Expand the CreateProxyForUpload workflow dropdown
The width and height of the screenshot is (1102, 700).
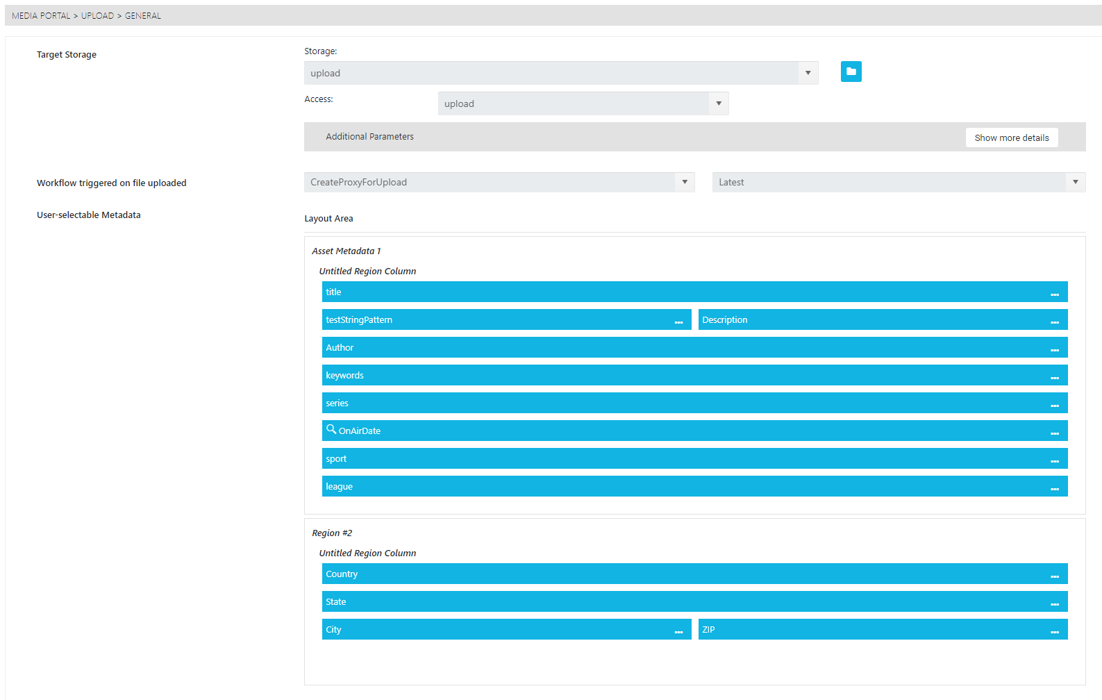[685, 182]
